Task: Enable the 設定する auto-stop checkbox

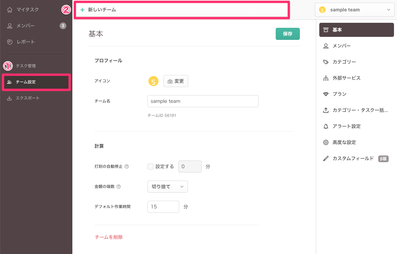Action: (150, 167)
